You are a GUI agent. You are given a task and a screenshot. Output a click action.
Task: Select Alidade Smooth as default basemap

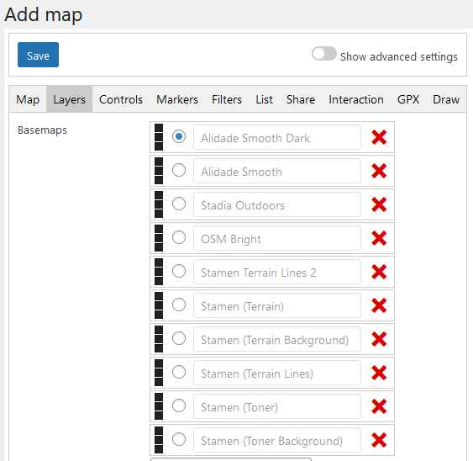tap(179, 170)
